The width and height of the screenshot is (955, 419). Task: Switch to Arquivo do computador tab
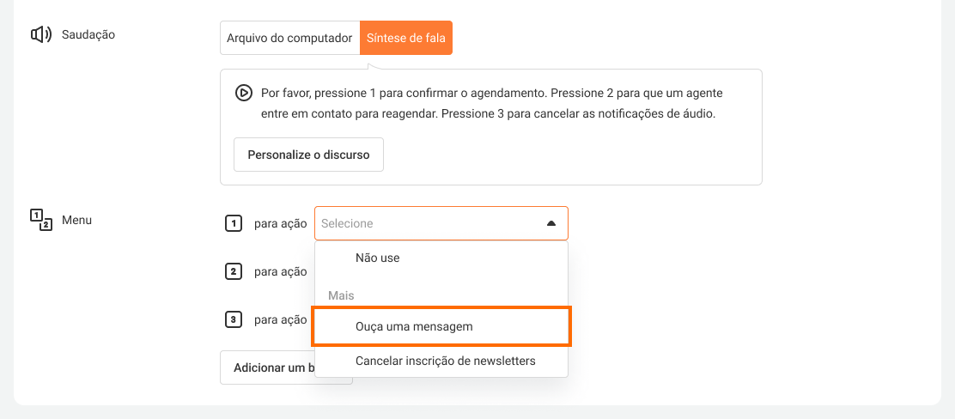289,38
